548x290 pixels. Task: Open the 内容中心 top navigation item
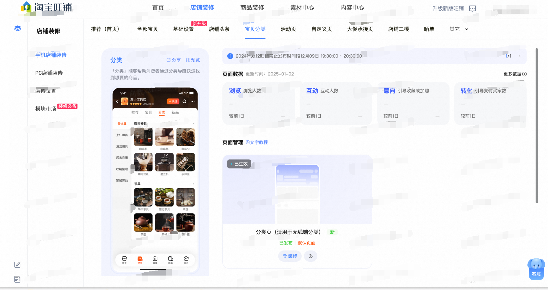(352, 8)
